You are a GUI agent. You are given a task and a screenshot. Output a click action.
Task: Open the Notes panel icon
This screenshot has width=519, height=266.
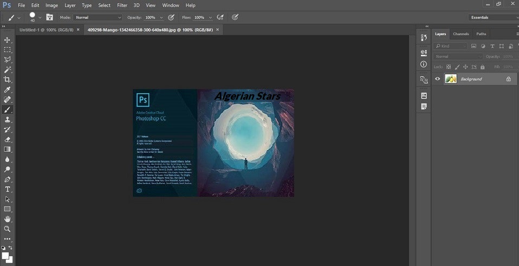[424, 107]
